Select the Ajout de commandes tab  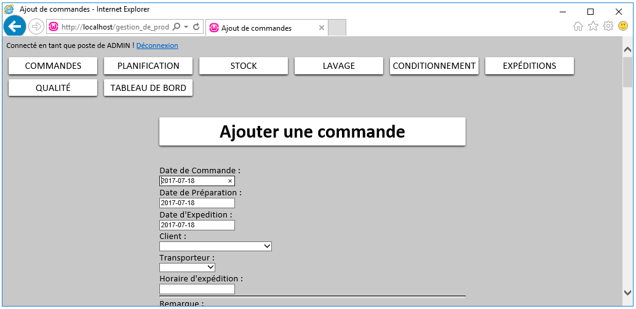(x=264, y=28)
